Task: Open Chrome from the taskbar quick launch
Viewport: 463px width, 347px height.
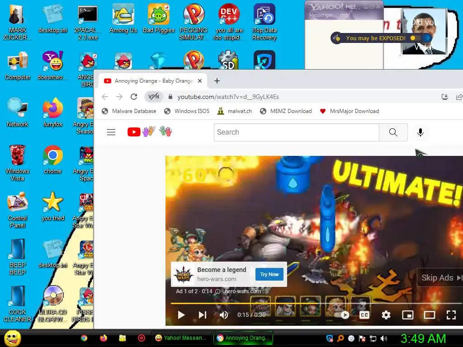Action: coord(84,338)
